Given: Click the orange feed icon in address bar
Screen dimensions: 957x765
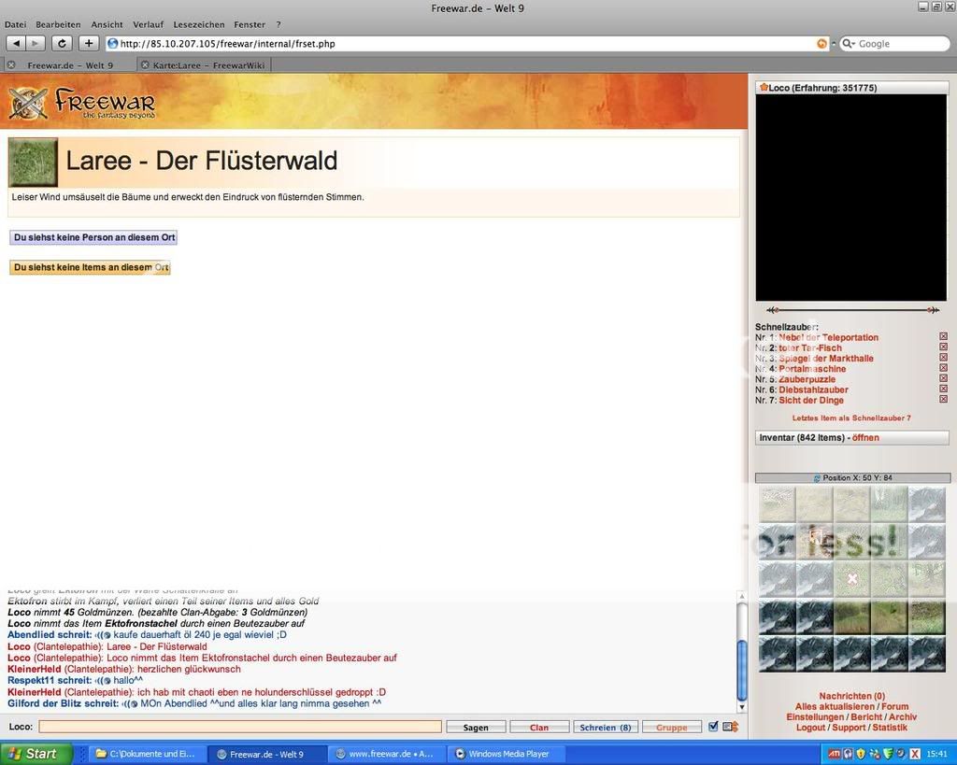Looking at the screenshot, I should [821, 44].
